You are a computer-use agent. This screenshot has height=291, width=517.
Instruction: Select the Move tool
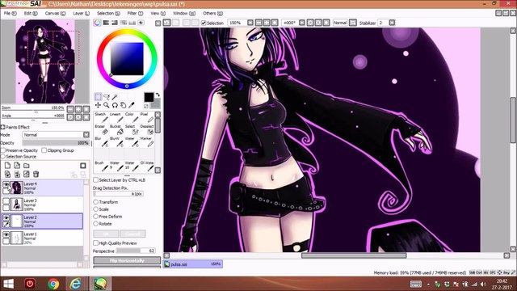(98, 105)
